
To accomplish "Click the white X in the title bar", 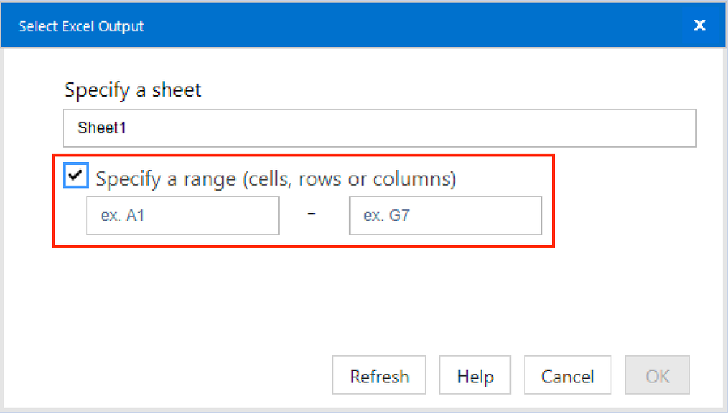I will (x=700, y=25).
